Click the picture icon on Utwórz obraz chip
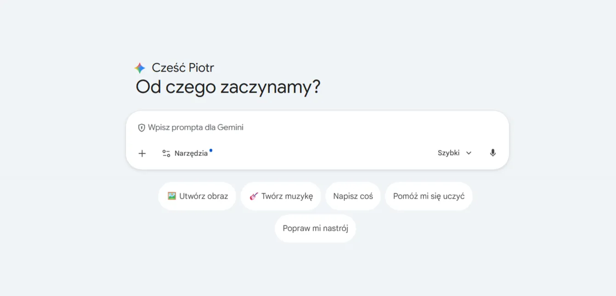The image size is (616, 296). pos(172,196)
